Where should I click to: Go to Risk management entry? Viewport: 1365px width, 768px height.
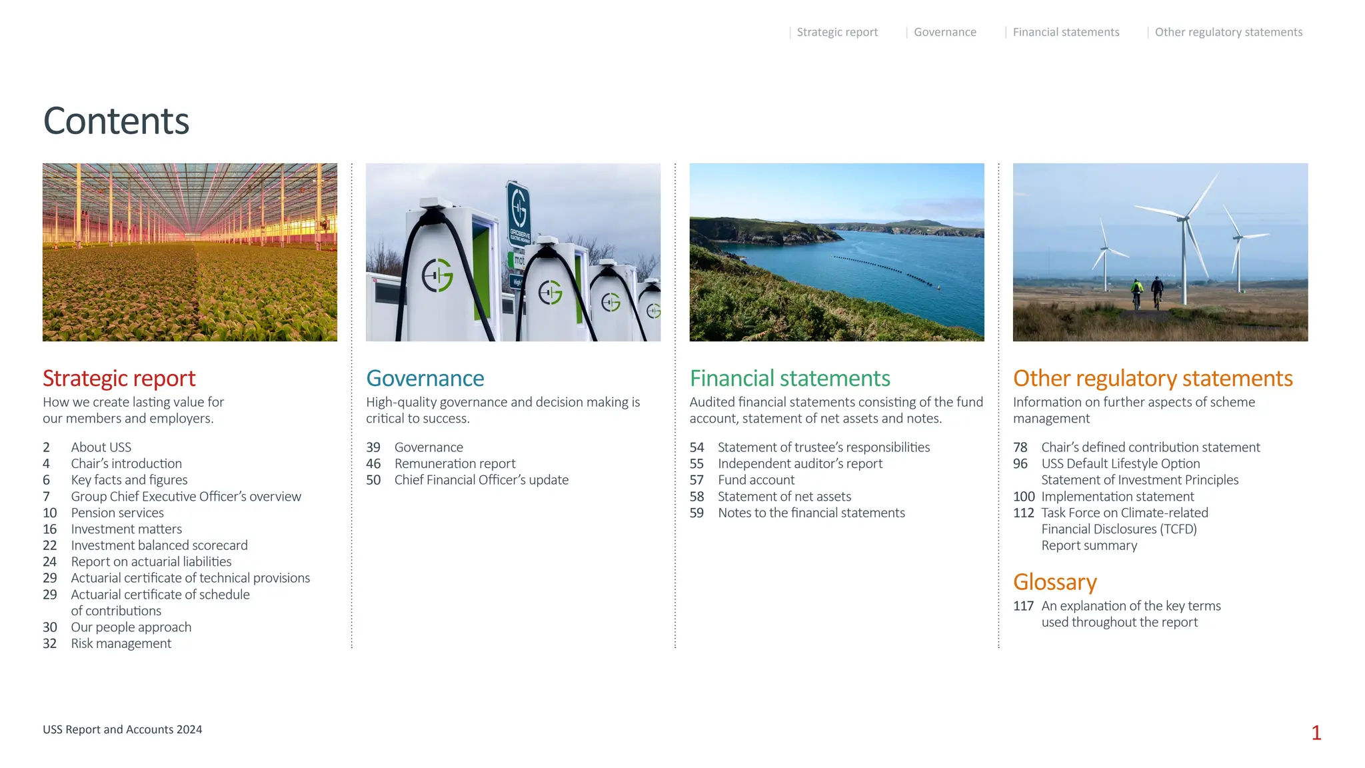click(x=121, y=643)
